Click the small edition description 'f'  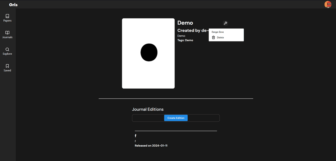[x=135, y=141]
